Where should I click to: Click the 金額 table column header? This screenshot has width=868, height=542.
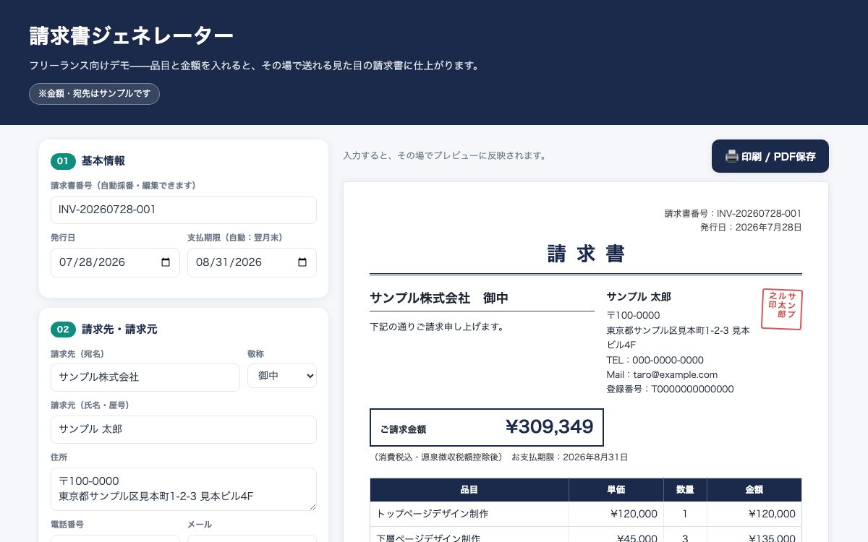coord(754,490)
